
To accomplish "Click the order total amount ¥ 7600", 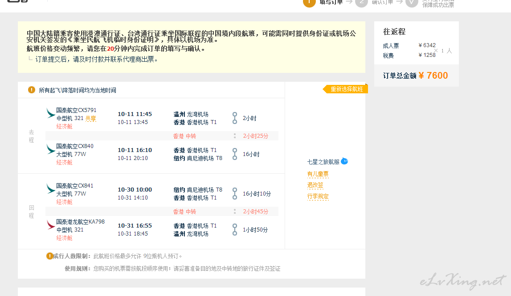I will (x=433, y=76).
